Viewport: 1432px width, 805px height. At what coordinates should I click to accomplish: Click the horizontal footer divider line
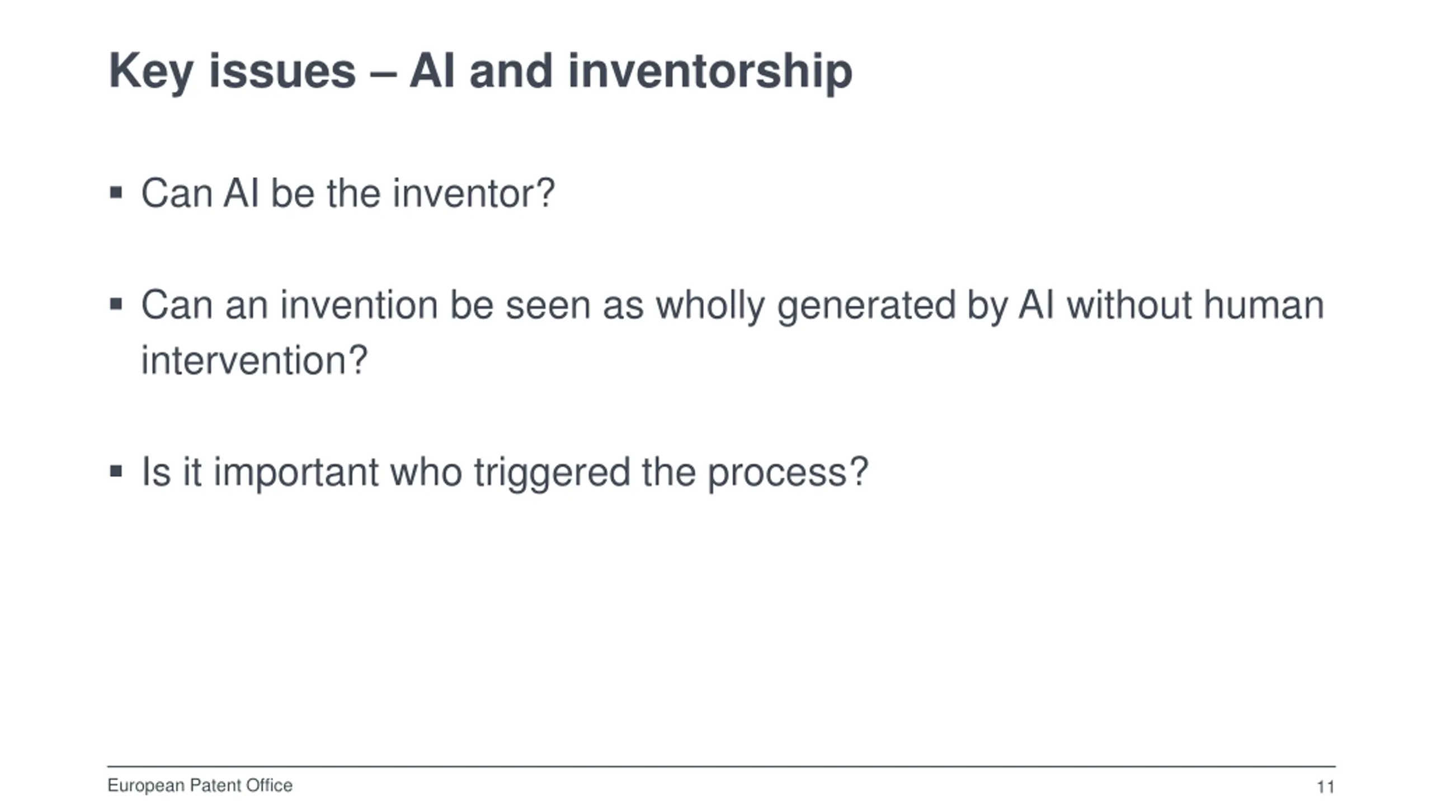[722, 766]
